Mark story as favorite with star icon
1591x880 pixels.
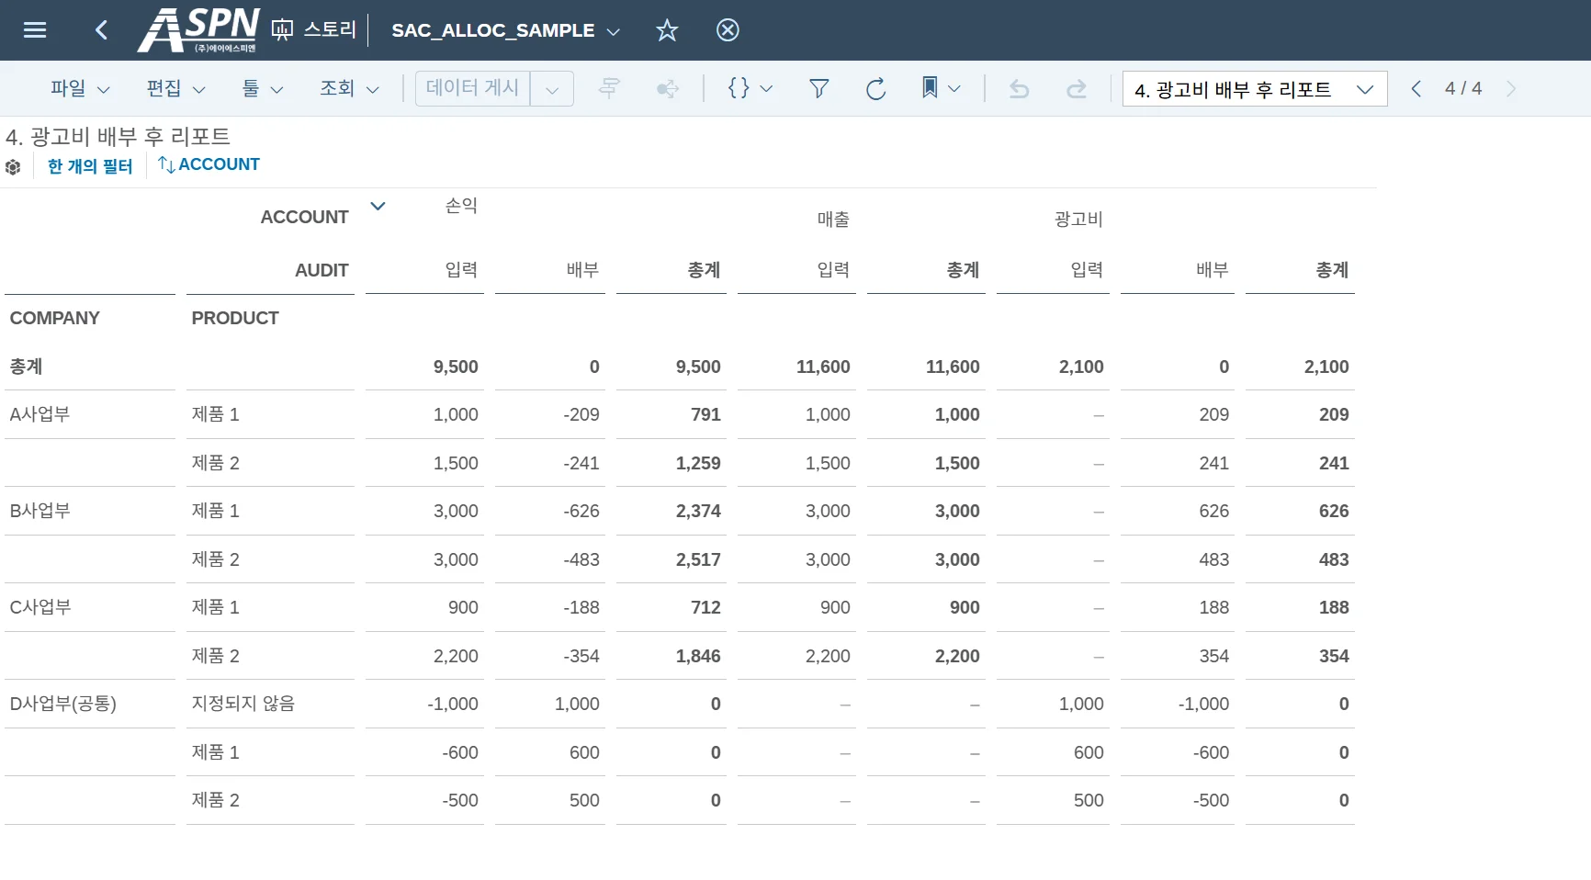point(667,30)
